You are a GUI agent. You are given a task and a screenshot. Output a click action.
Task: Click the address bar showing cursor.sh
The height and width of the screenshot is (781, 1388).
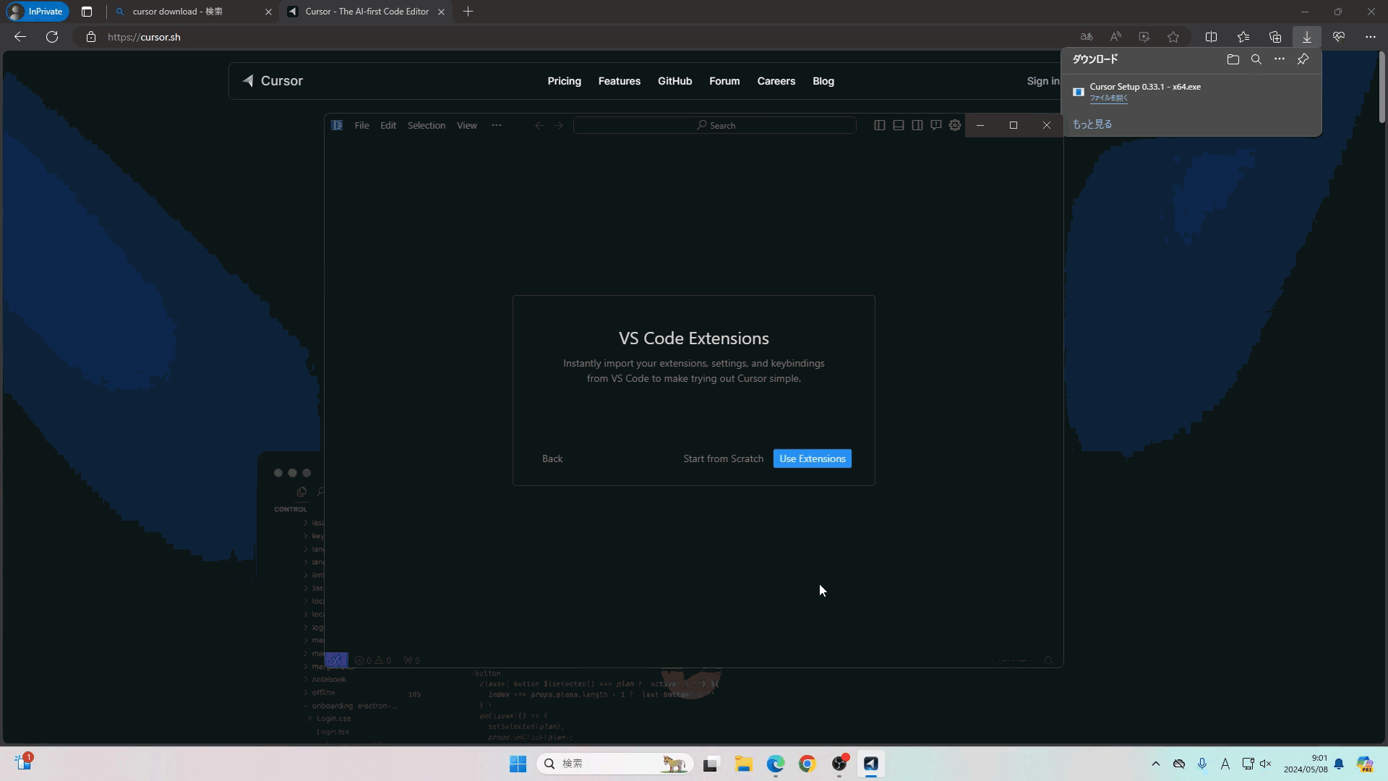[x=578, y=37]
